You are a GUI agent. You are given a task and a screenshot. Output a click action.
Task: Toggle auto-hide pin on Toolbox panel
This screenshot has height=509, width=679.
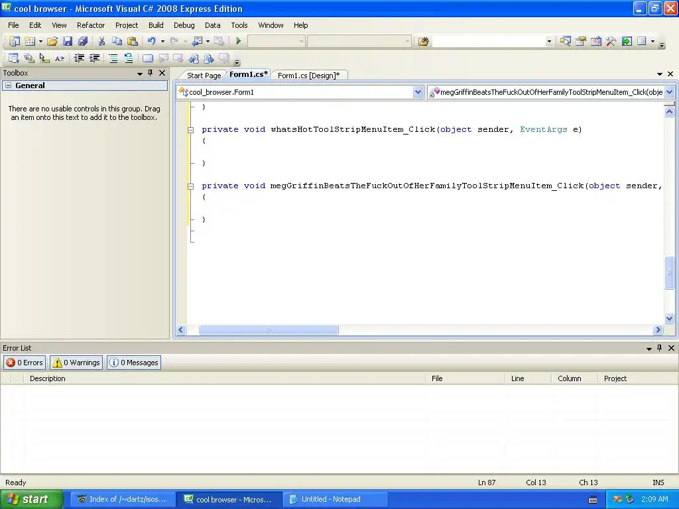151,73
